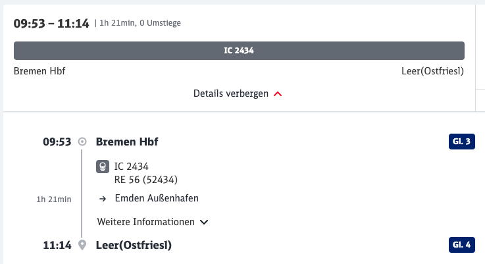Click the departure circle marker at Bremen Hbf
Screen dimensions: 485x264
coord(82,142)
